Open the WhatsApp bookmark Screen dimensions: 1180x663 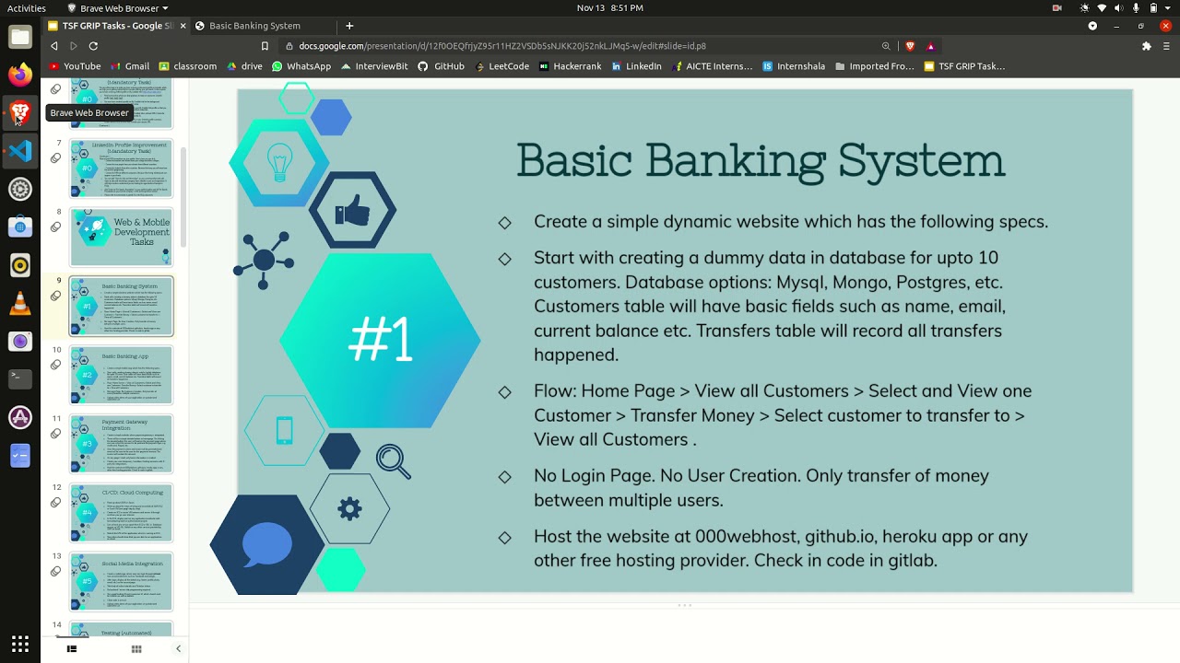[x=301, y=66]
